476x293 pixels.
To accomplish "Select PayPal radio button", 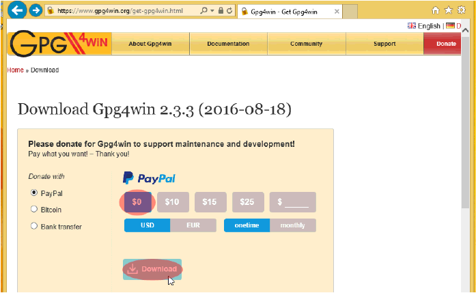I will point(34,193).
